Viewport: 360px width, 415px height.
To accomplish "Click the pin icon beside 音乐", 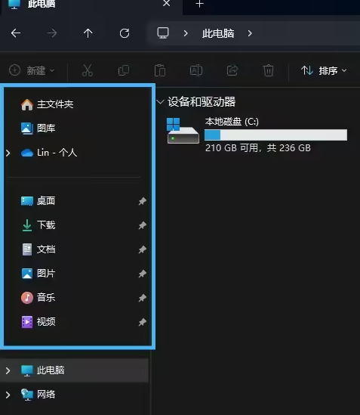I will [x=142, y=298].
